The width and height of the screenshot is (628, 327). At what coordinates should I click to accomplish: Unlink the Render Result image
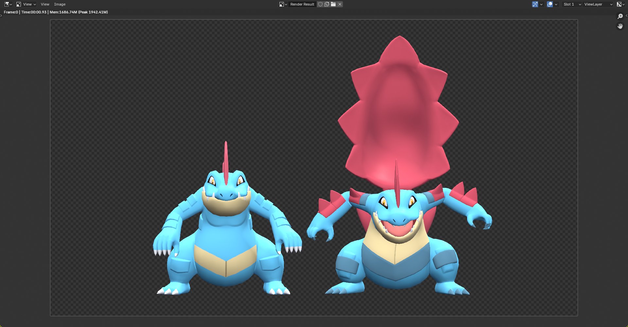tap(340, 4)
